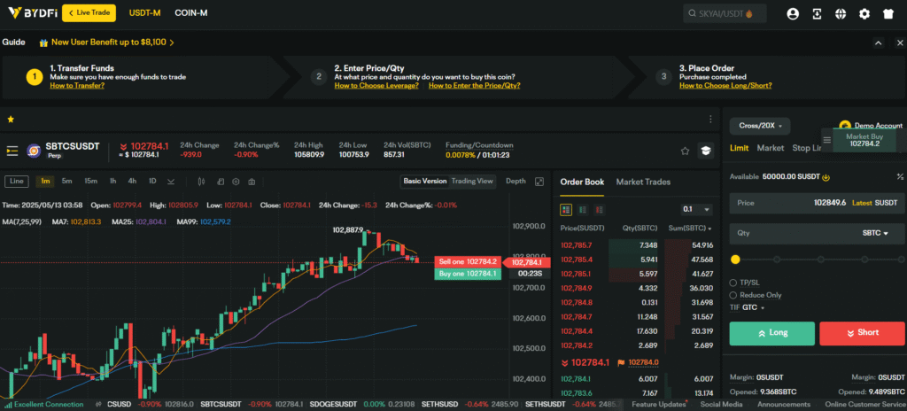This screenshot has height=411, width=907.
Task: Click the flag icon next to 102784.0
Action: (621, 362)
